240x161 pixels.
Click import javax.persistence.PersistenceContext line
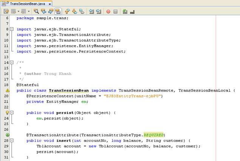pyautogui.click(x=71, y=52)
